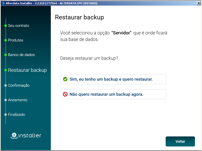Select the 'Andamento' step
Screen dimensions: 202x151
click(18, 100)
